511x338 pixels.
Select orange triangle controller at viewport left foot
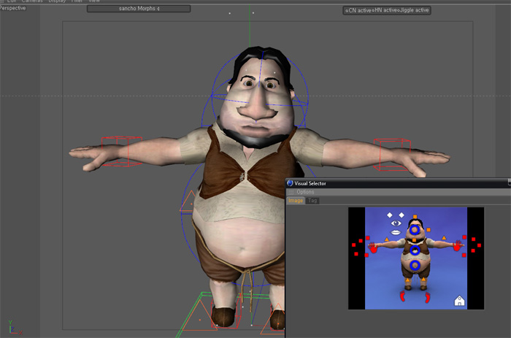(x=199, y=316)
